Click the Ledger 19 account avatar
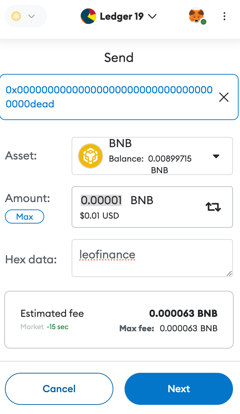Image resolution: width=240 pixels, height=414 pixels. click(x=88, y=16)
